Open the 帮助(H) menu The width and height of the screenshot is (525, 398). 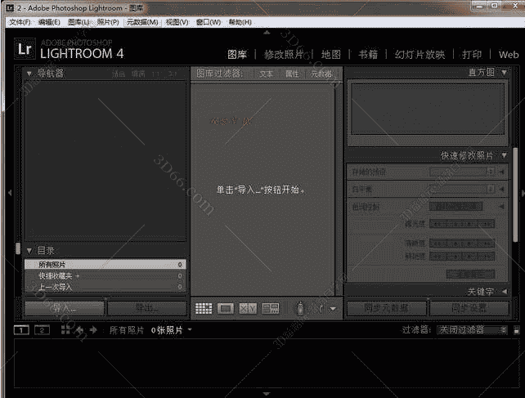coord(240,22)
